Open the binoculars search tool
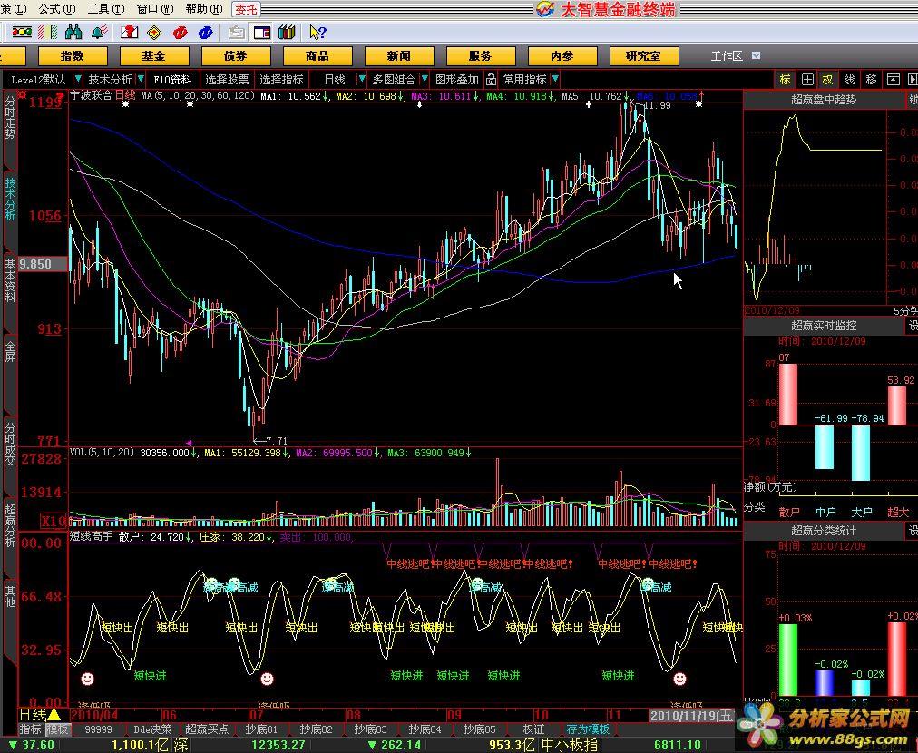Viewport: 918px width, 753px height. click(x=73, y=32)
